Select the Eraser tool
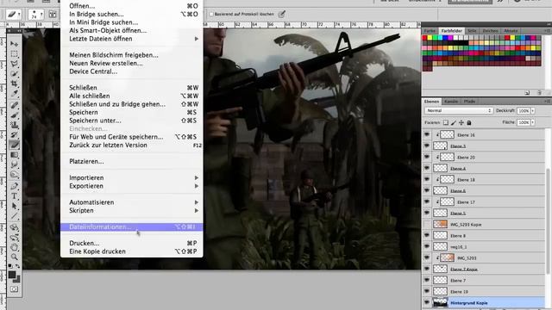This screenshot has height=310, width=552. (x=14, y=145)
